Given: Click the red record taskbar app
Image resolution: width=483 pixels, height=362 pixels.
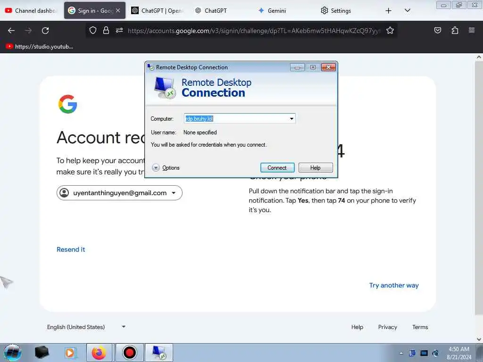Looking at the screenshot, I should pos(129,353).
